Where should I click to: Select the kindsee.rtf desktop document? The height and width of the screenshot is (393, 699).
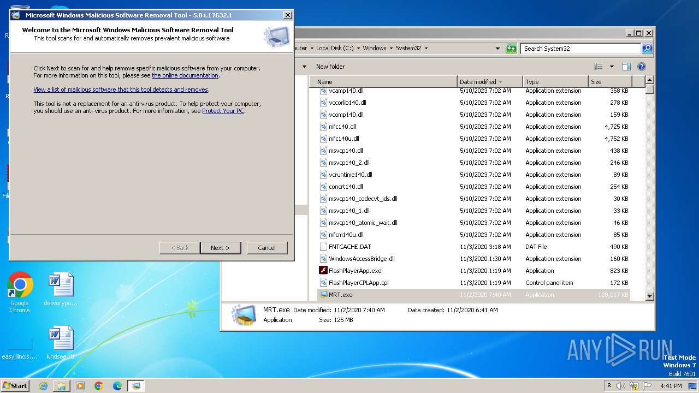pyautogui.click(x=61, y=343)
